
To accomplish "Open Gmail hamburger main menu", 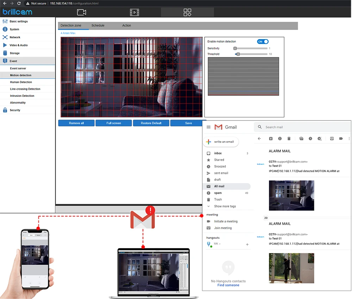I will coord(208,127).
